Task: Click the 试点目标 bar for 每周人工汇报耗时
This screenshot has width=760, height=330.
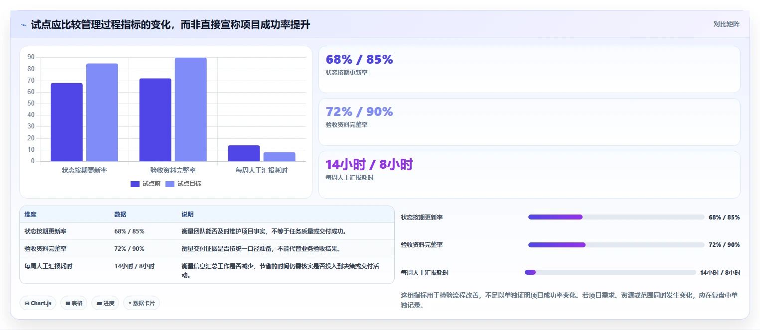Action: click(279, 157)
